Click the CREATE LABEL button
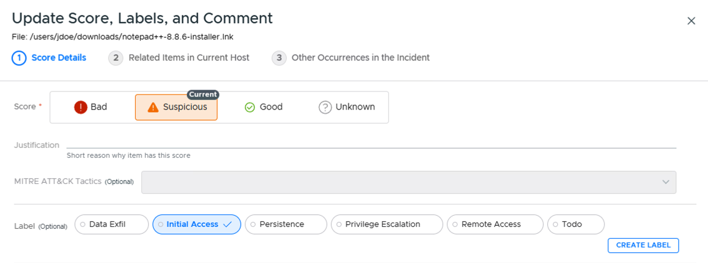This screenshot has width=708, height=263. 643,246
